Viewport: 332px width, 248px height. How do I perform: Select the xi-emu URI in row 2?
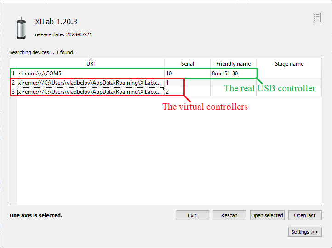pyautogui.click(x=91, y=83)
